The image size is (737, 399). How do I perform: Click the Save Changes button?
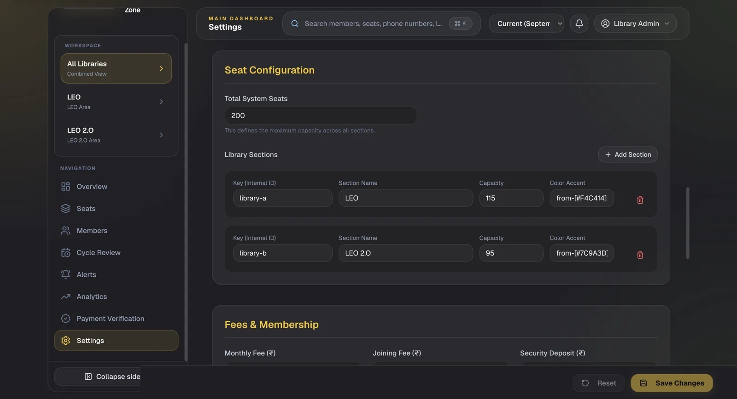click(672, 383)
